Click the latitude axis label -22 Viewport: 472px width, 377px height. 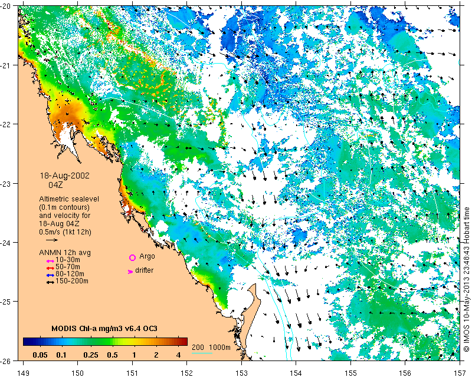tap(6, 124)
